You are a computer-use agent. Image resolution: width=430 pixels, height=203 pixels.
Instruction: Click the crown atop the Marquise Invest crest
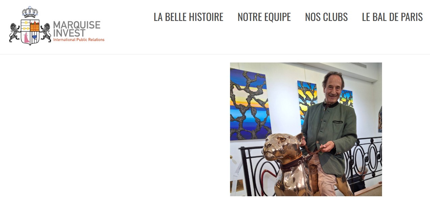tap(30, 12)
